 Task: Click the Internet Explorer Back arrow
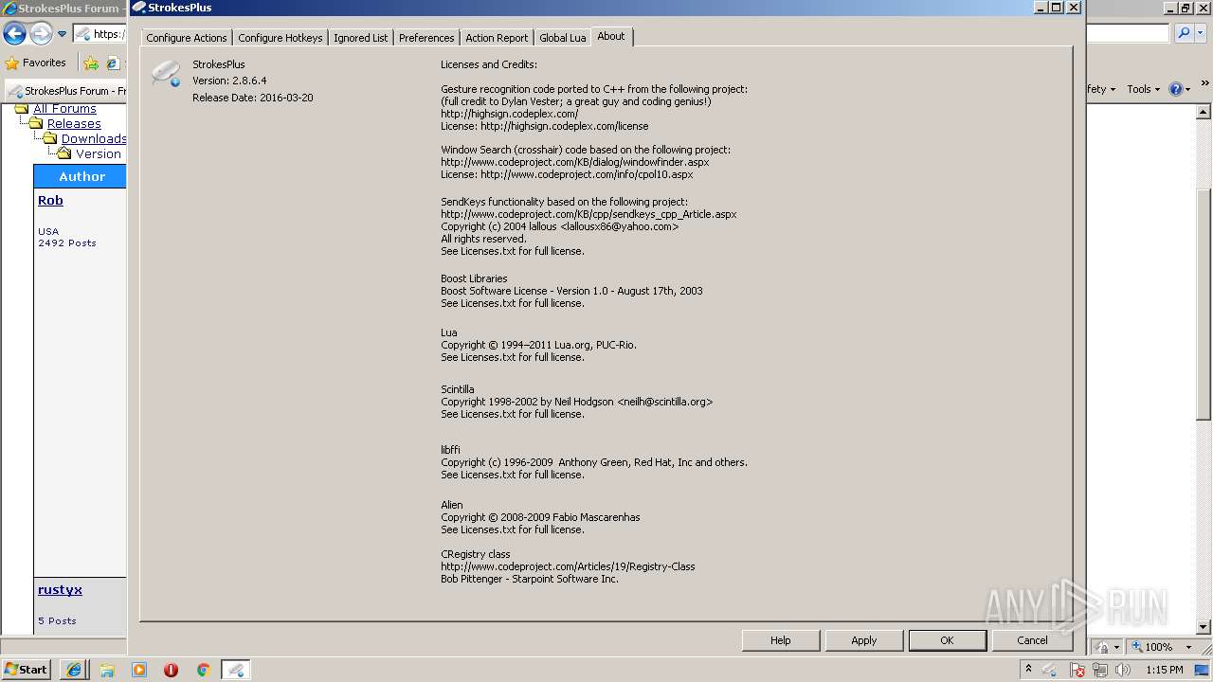click(x=14, y=34)
